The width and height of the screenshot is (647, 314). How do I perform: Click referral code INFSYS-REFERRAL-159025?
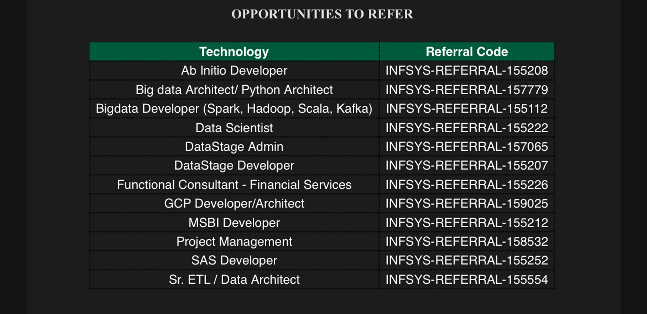(467, 203)
